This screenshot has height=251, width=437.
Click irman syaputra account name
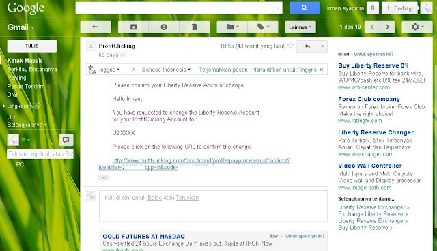[346, 8]
